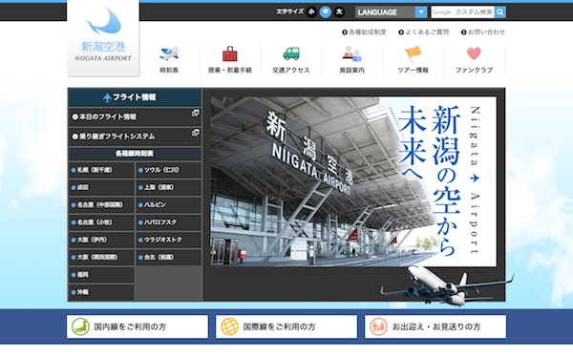The image size is (573, 358).
Task: Focus the Google custom search field
Action: tap(462, 12)
